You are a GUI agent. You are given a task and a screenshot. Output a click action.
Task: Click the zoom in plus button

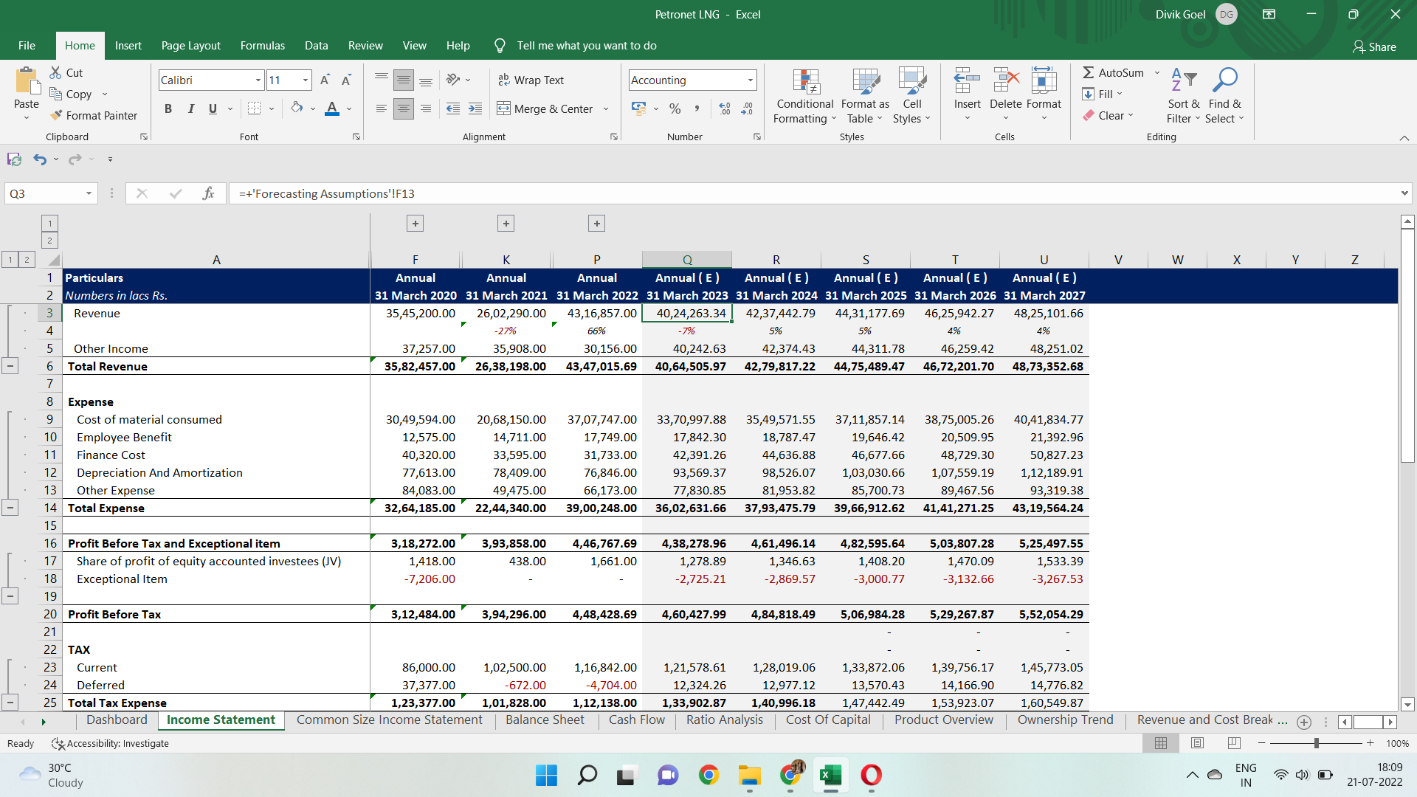(1370, 743)
